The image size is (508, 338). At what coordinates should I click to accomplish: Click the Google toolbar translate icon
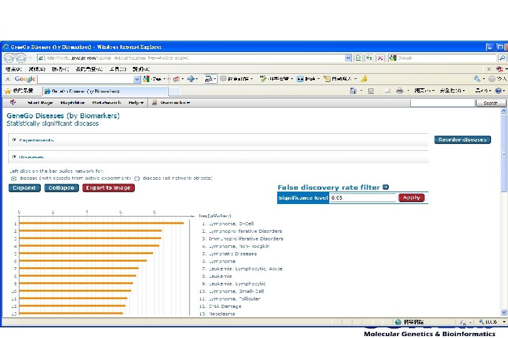300,79
